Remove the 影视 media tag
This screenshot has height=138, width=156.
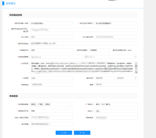click(36, 104)
